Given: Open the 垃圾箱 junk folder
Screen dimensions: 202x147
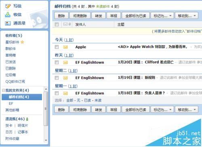Looking at the screenshot, I should pos(11,75).
